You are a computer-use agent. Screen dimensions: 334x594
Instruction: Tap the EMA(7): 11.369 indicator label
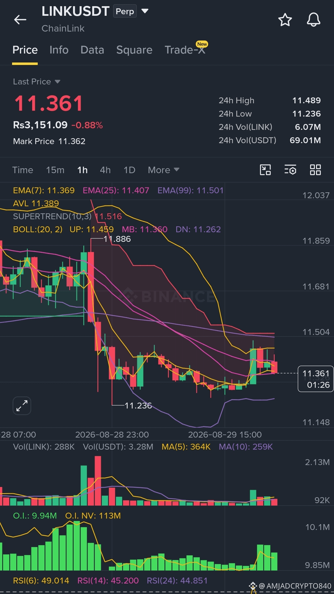pyautogui.click(x=44, y=190)
